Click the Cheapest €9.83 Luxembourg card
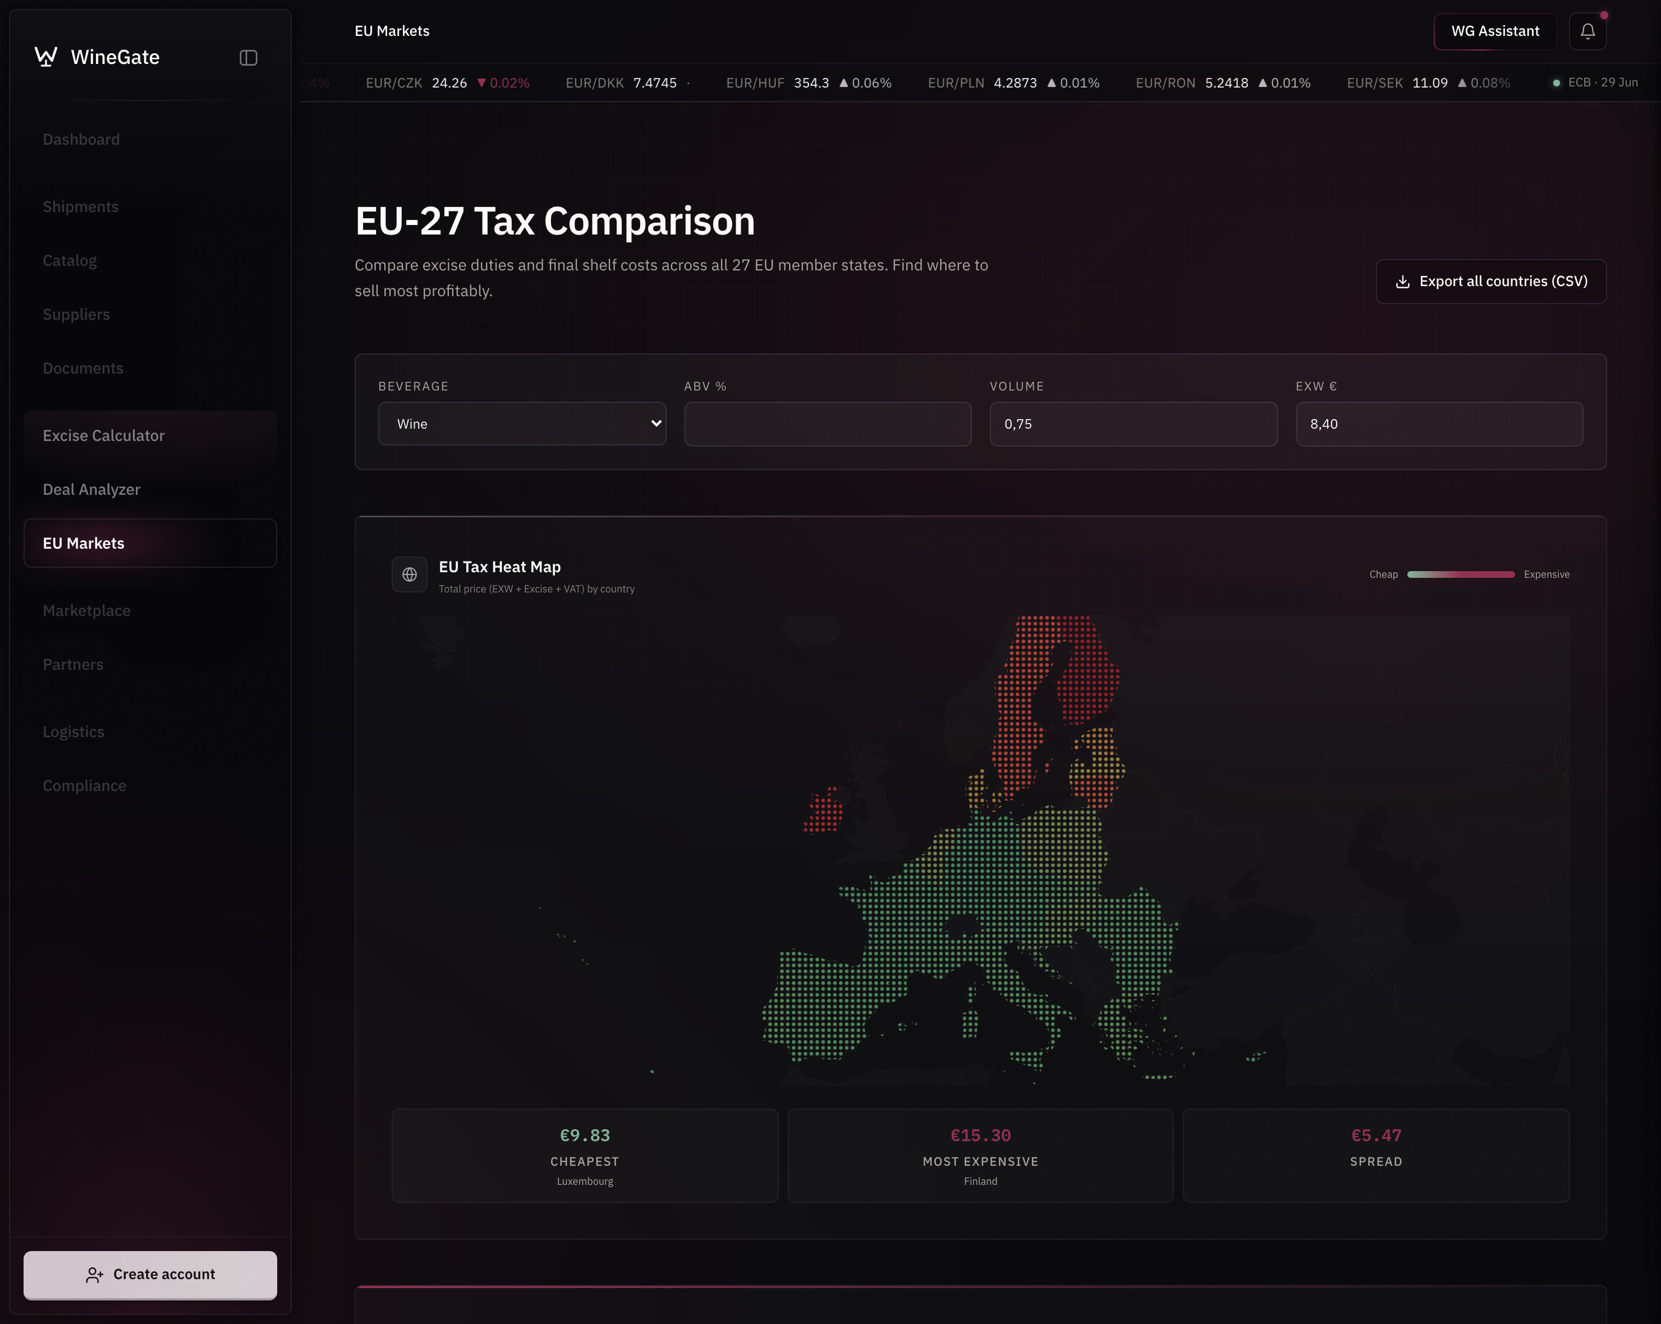Image resolution: width=1661 pixels, height=1324 pixels. tap(585, 1155)
